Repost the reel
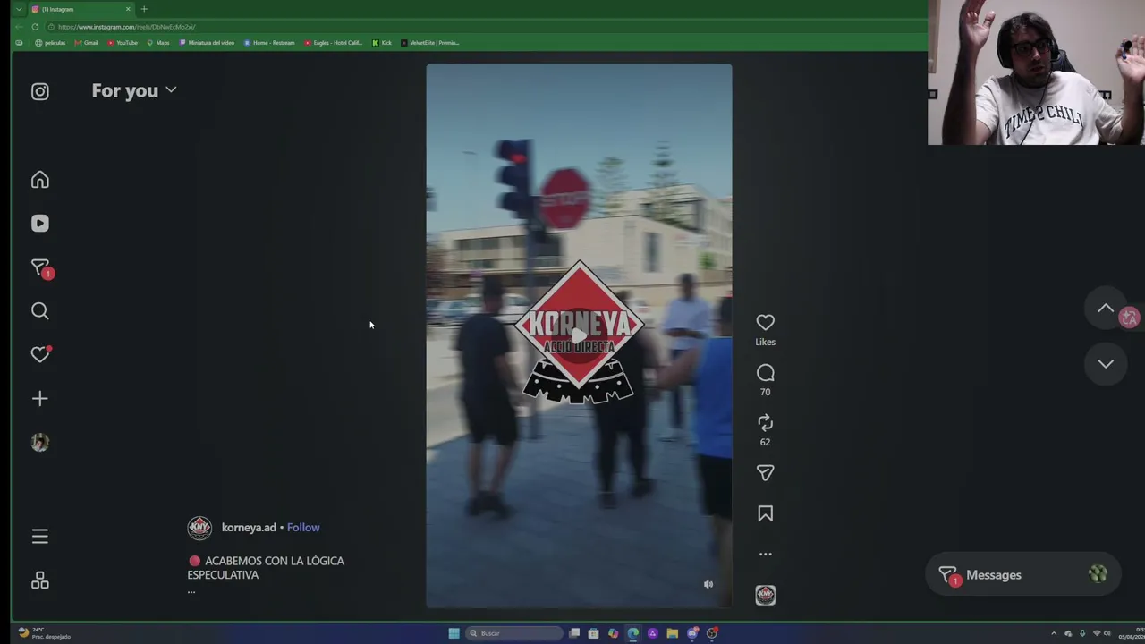The image size is (1145, 644). (765, 423)
